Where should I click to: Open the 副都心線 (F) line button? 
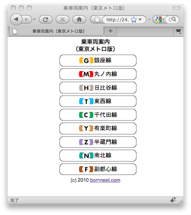tap(98, 169)
